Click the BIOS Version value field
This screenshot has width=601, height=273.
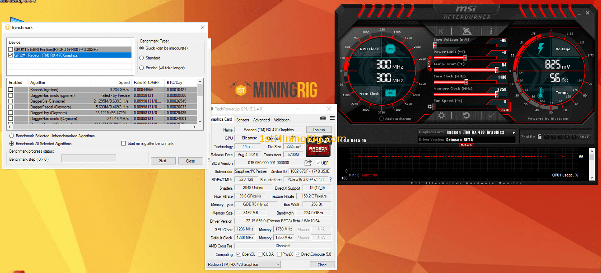tap(269, 163)
